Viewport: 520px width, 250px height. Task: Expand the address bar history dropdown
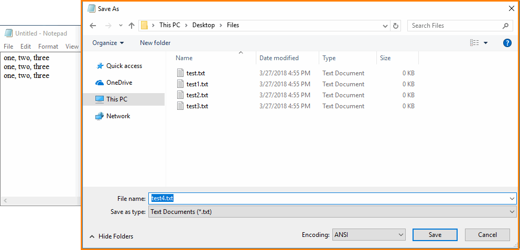[385, 26]
